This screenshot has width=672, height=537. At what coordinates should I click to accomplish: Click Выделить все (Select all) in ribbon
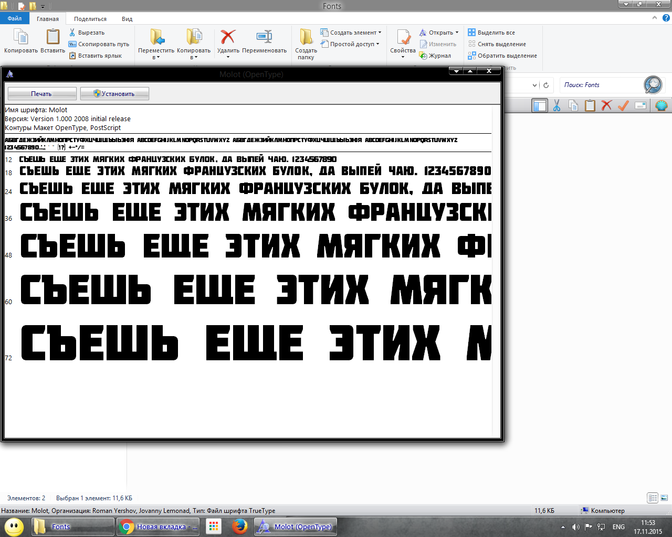(496, 33)
